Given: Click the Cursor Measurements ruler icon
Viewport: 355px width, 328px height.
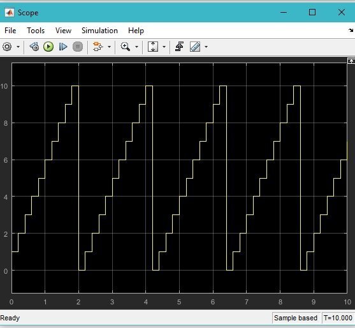Looking at the screenshot, I should pyautogui.click(x=195, y=47).
